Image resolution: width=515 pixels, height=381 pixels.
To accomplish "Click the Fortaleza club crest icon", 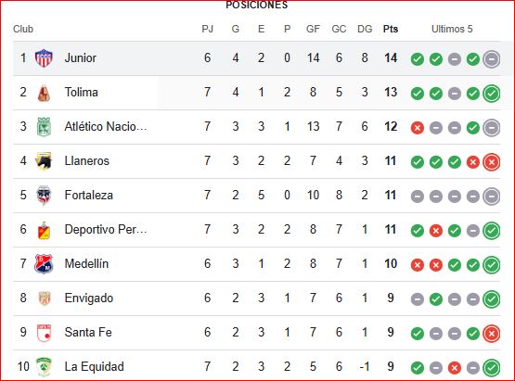I will (x=44, y=196).
